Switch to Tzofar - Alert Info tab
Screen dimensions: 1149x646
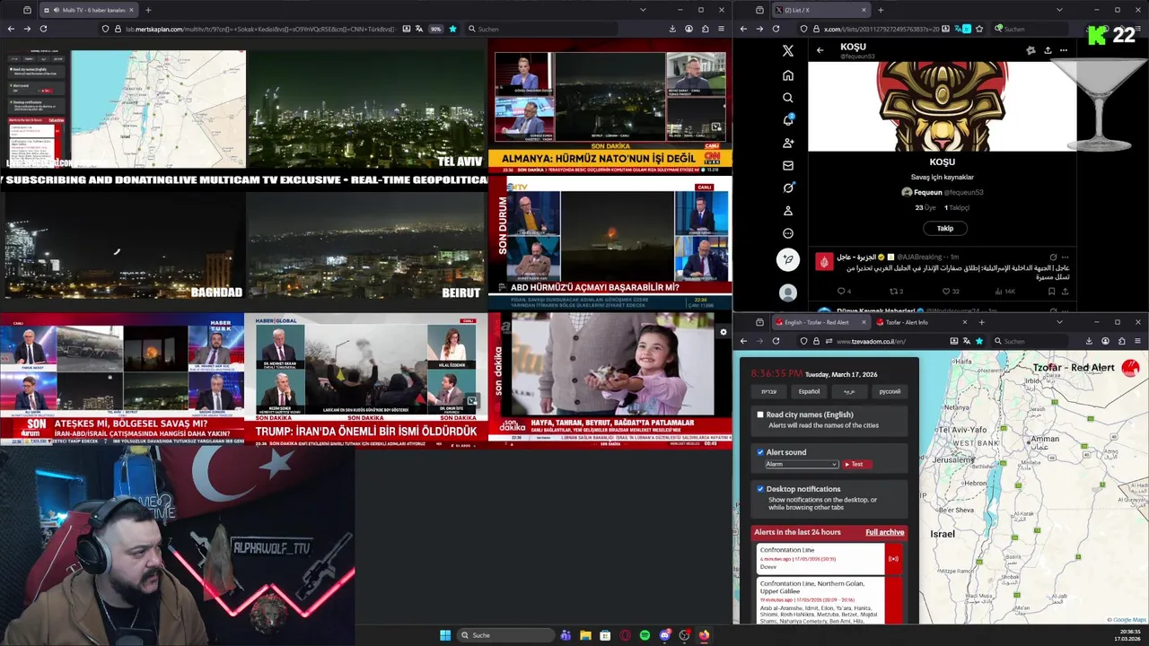coord(917,322)
